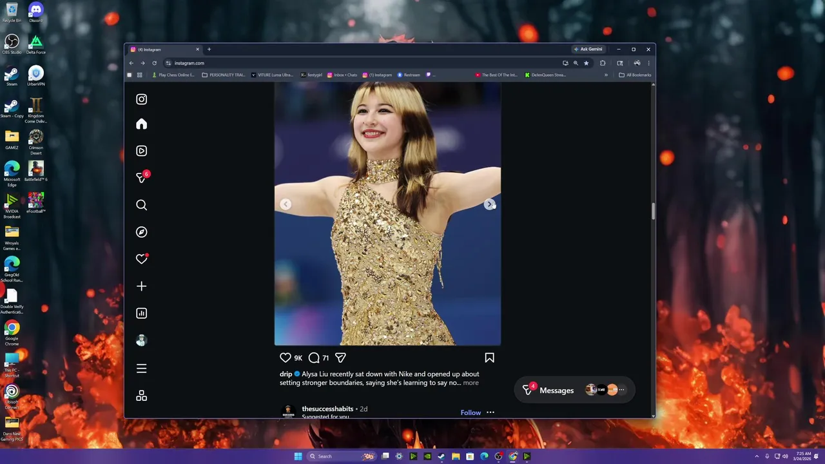Open the All Bookmarks folder
The image size is (825, 464).
[635, 75]
